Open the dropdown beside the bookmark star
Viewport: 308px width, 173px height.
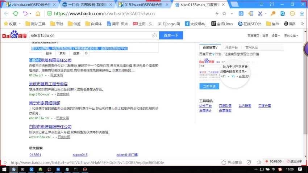tap(232, 14)
